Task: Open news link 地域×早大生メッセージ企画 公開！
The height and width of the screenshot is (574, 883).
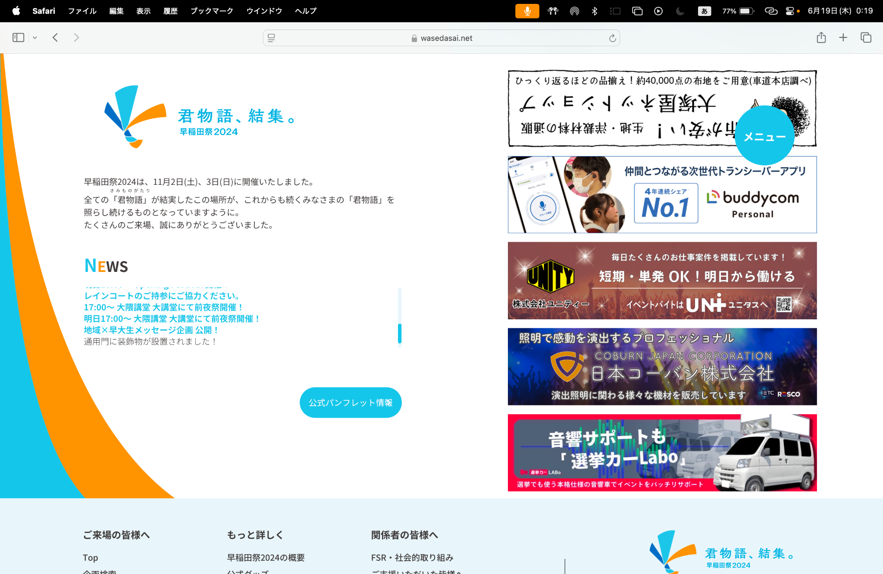Action: click(152, 330)
